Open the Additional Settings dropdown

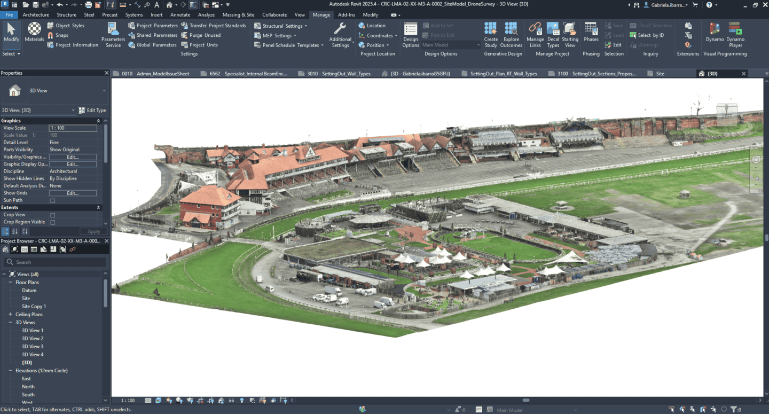coord(340,35)
